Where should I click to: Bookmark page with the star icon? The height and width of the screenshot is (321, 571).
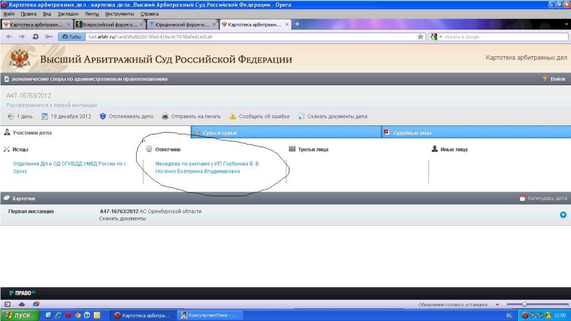421,37
